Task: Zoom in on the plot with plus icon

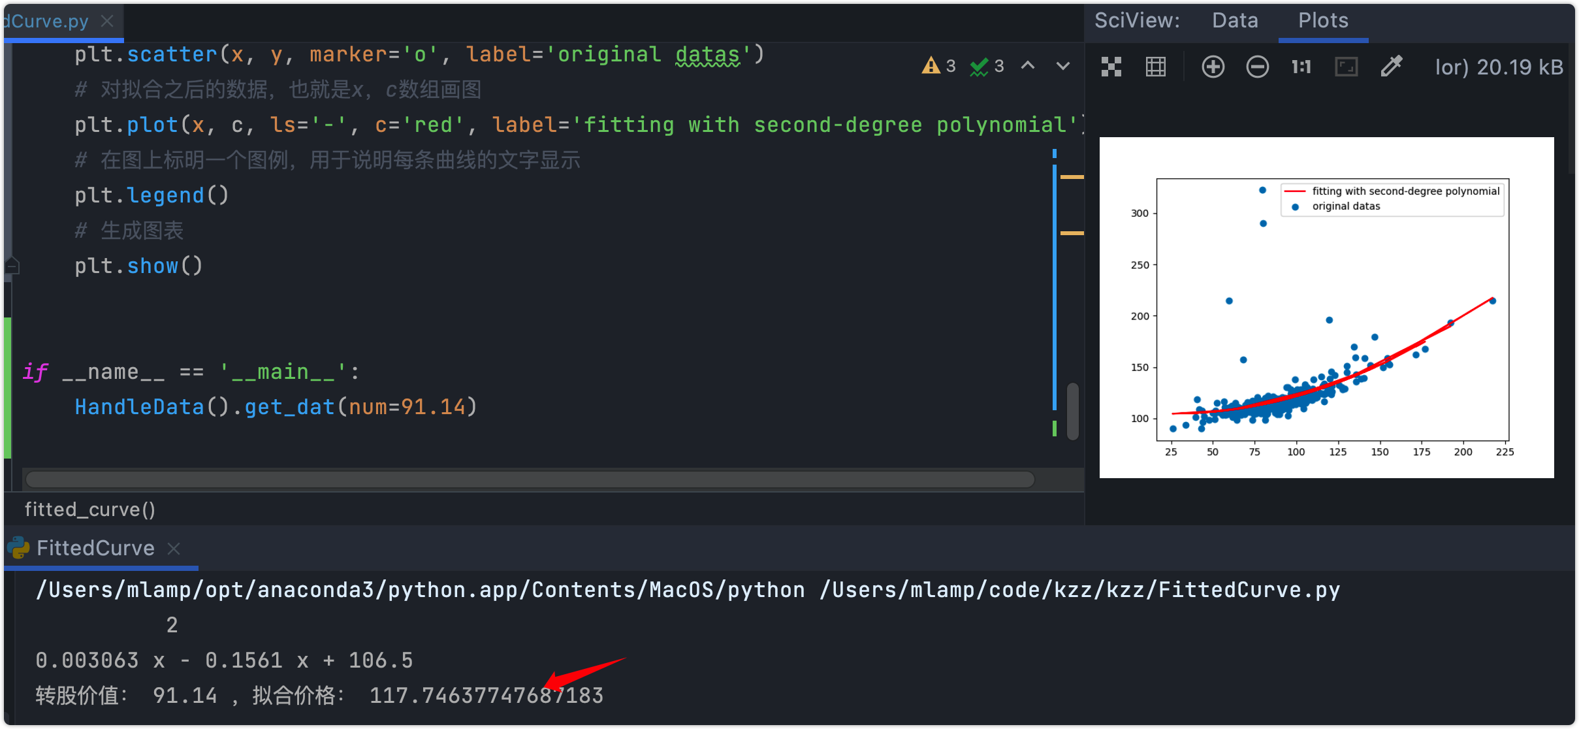Action: (x=1213, y=67)
